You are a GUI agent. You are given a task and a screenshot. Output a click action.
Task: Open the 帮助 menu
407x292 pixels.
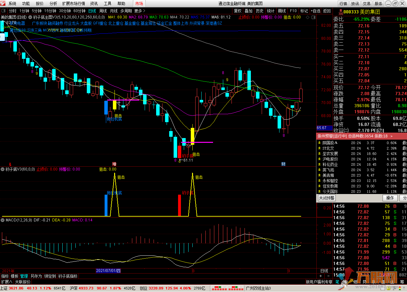pos(121,3)
